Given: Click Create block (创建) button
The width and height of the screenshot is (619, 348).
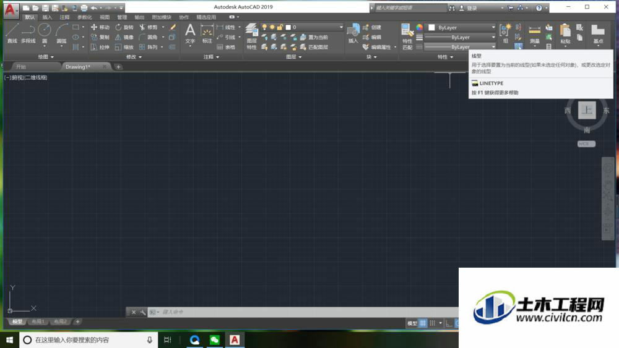Looking at the screenshot, I should tap(372, 27).
